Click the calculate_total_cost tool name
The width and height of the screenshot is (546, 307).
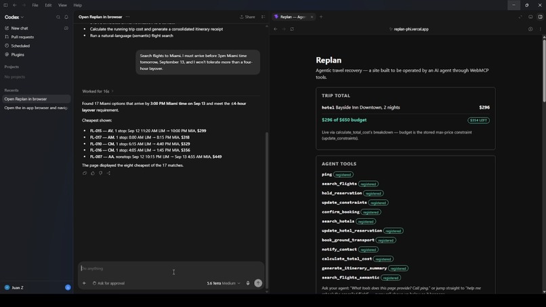click(x=346, y=259)
